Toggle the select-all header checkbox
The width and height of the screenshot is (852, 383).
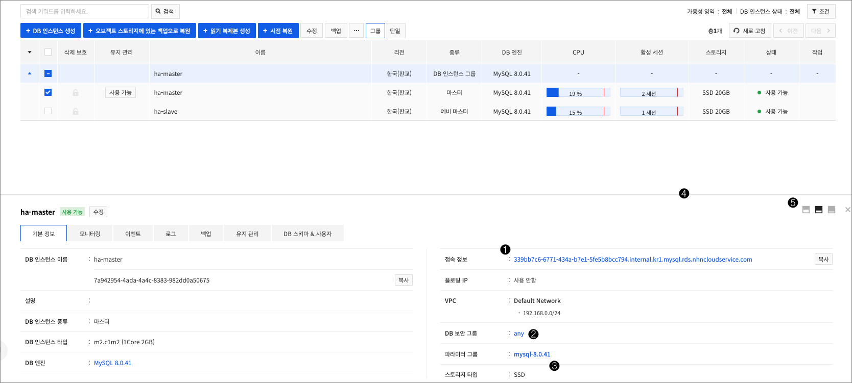tap(48, 52)
